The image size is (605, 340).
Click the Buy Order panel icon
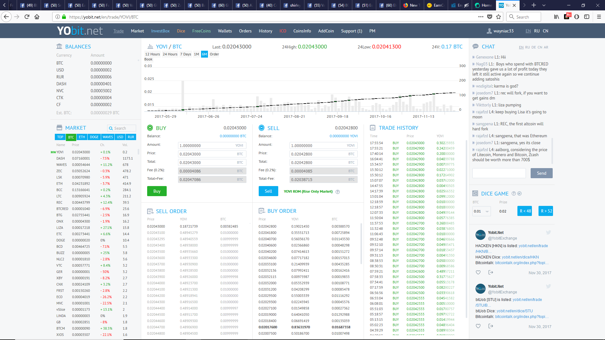click(x=262, y=211)
